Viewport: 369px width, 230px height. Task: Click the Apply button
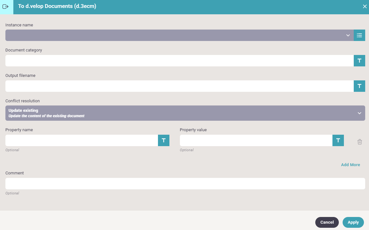[x=353, y=222]
